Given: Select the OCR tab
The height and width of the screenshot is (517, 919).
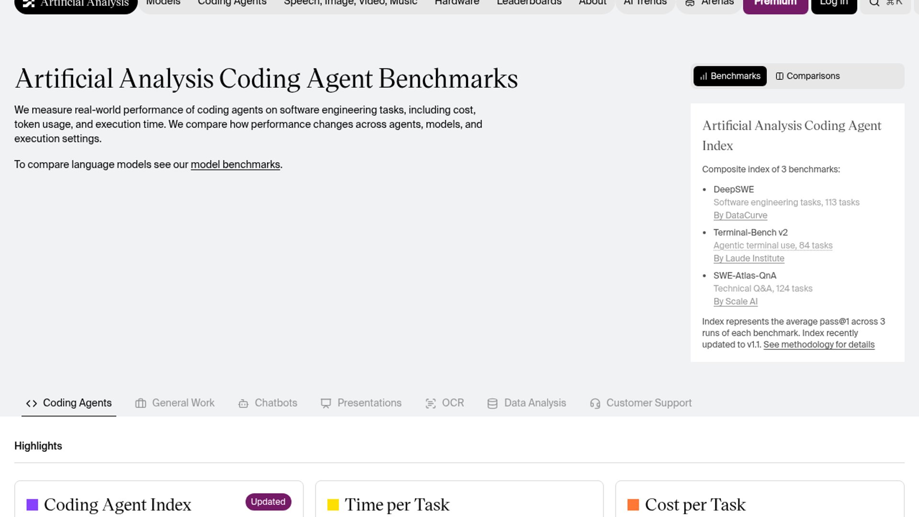Looking at the screenshot, I should tap(445, 403).
